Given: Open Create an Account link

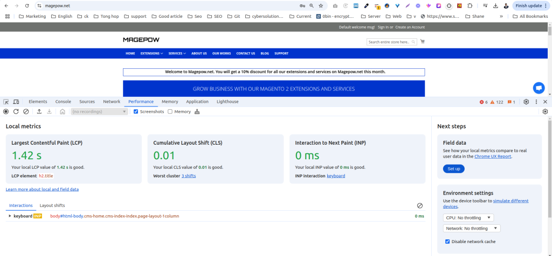Looking at the screenshot, I should (x=410, y=27).
